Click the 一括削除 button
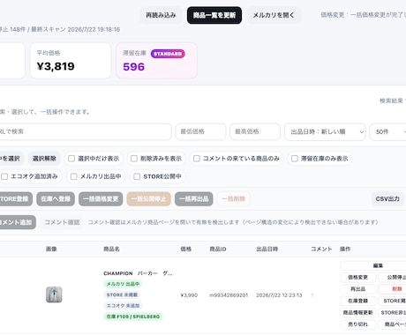 point(234,199)
